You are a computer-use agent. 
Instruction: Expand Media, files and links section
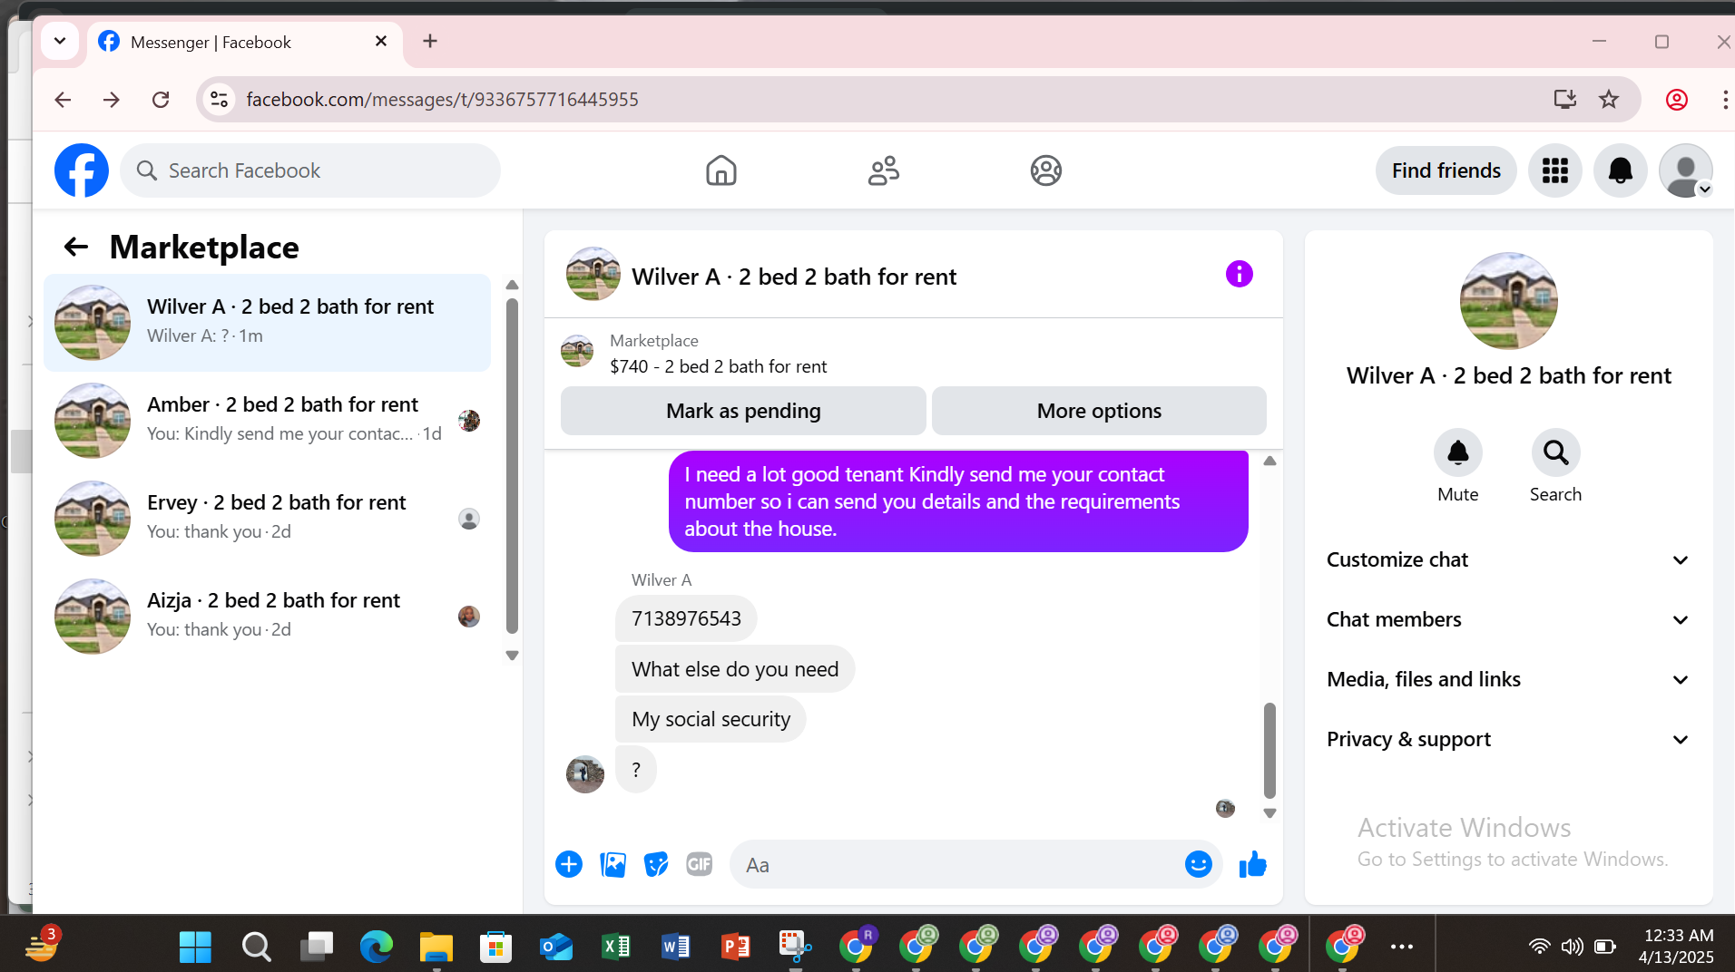[x=1507, y=679]
